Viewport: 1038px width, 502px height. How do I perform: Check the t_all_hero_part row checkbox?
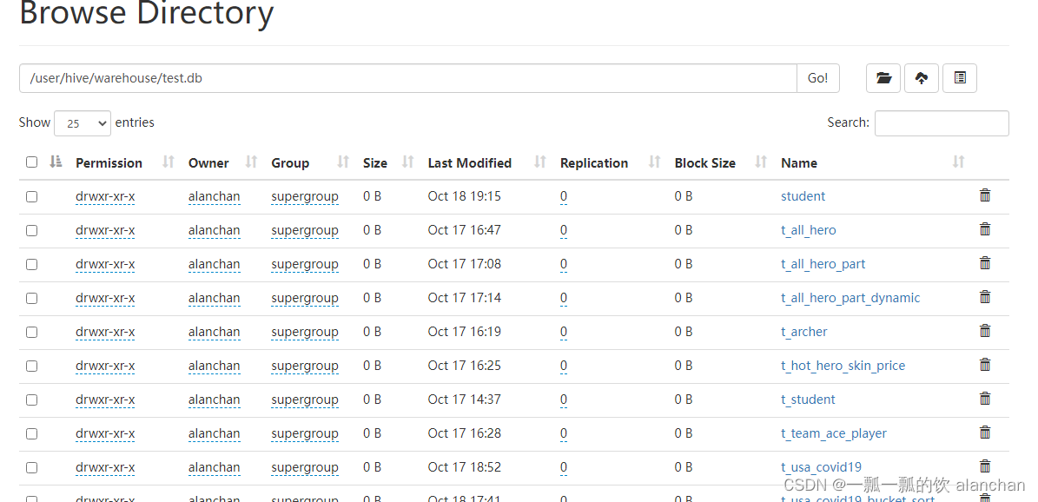[32, 264]
